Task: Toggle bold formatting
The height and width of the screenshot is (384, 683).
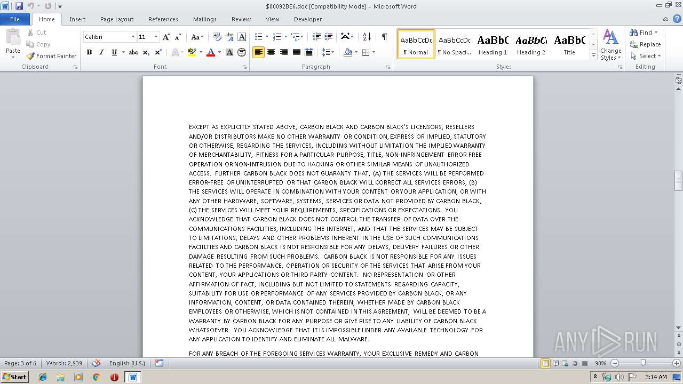Action: point(89,52)
